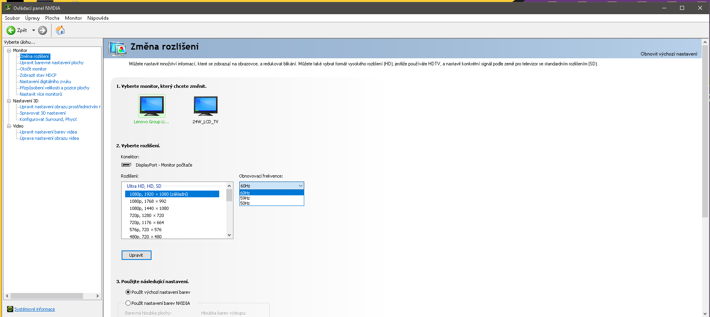Select Použít nastavení barev NVIDIA radio
Viewport: 710px width, 317px height.
pyautogui.click(x=128, y=303)
